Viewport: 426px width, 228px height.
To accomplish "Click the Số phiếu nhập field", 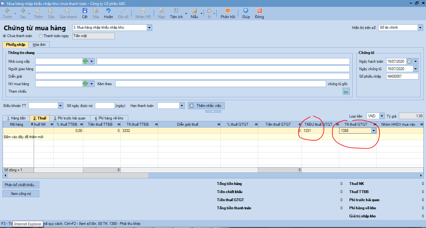I will pos(402,76).
